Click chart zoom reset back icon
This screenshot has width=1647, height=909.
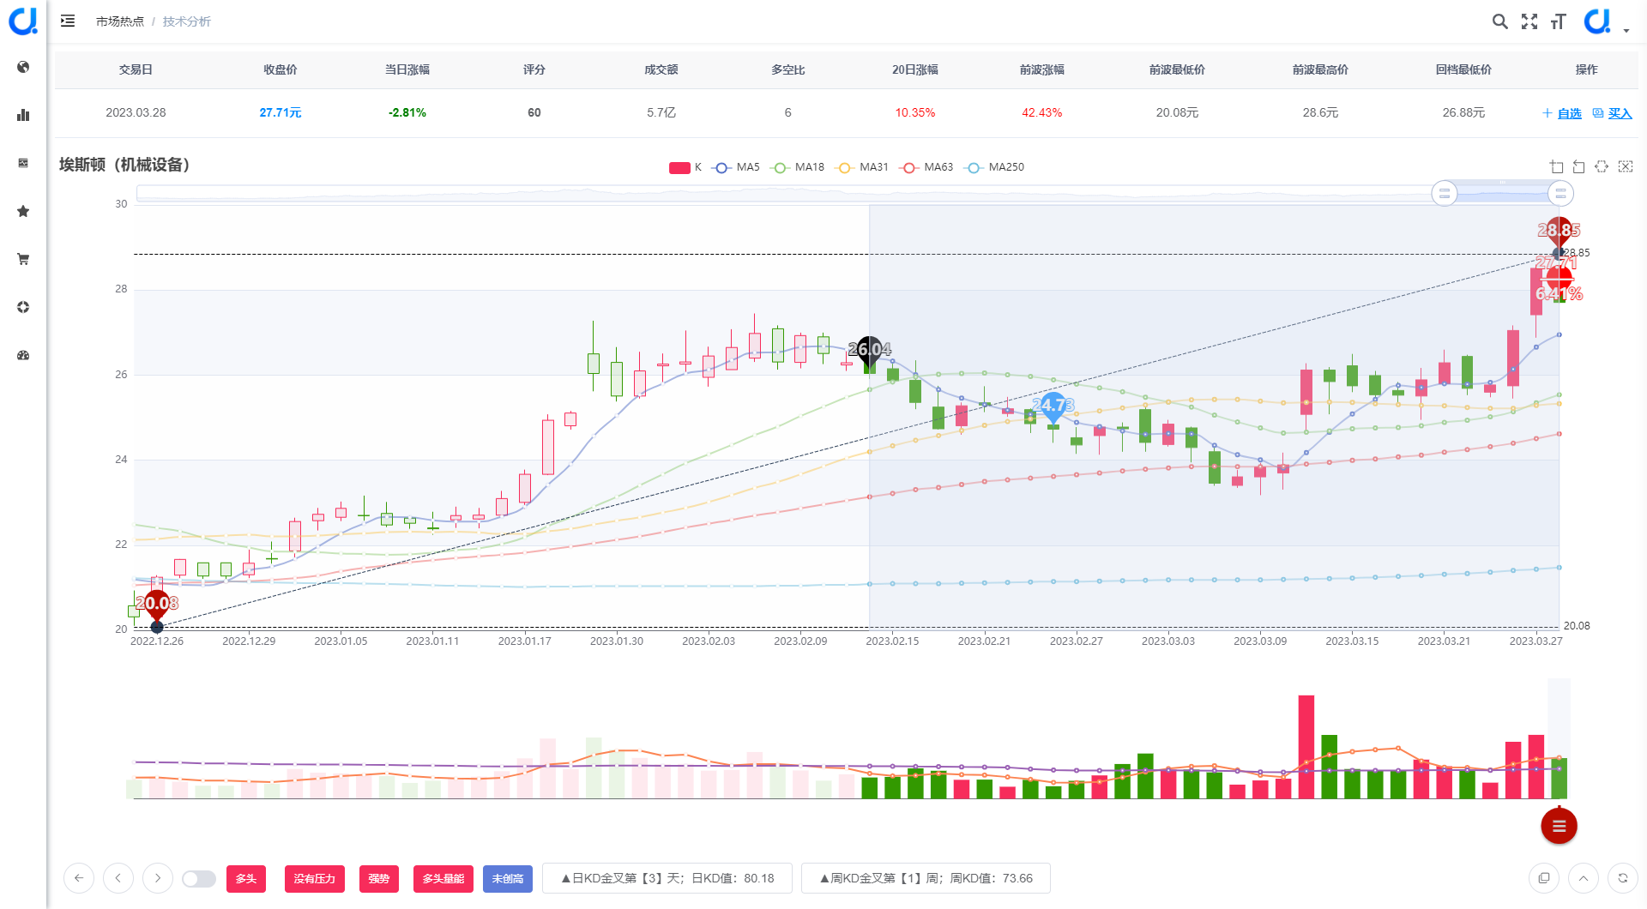(1579, 167)
